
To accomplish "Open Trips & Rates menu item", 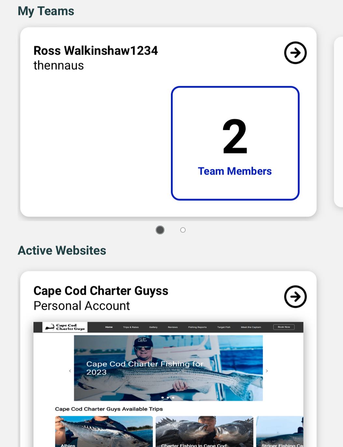I will click(x=131, y=327).
